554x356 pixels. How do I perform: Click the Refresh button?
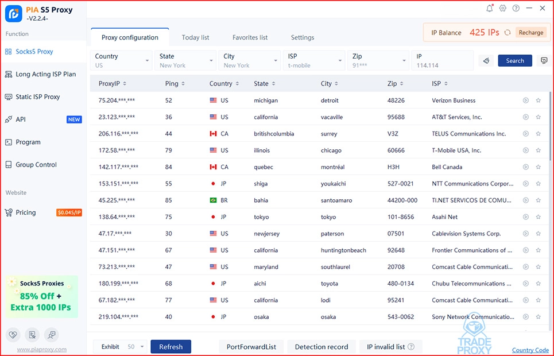click(171, 346)
